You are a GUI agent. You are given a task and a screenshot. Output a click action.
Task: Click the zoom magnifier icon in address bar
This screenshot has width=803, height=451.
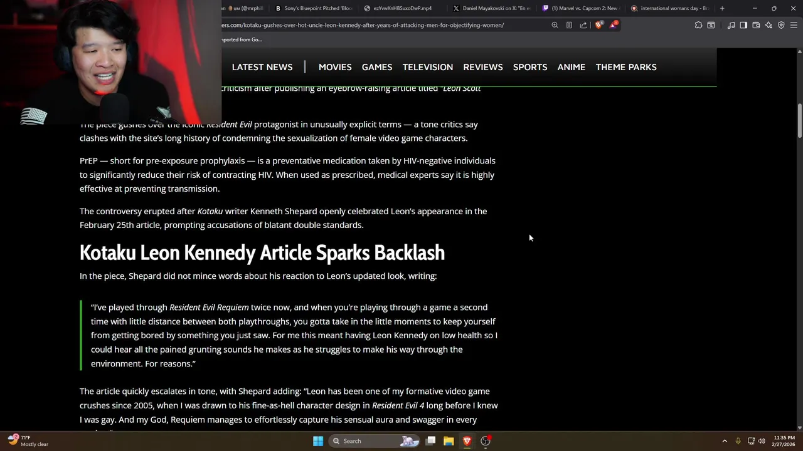(x=555, y=25)
